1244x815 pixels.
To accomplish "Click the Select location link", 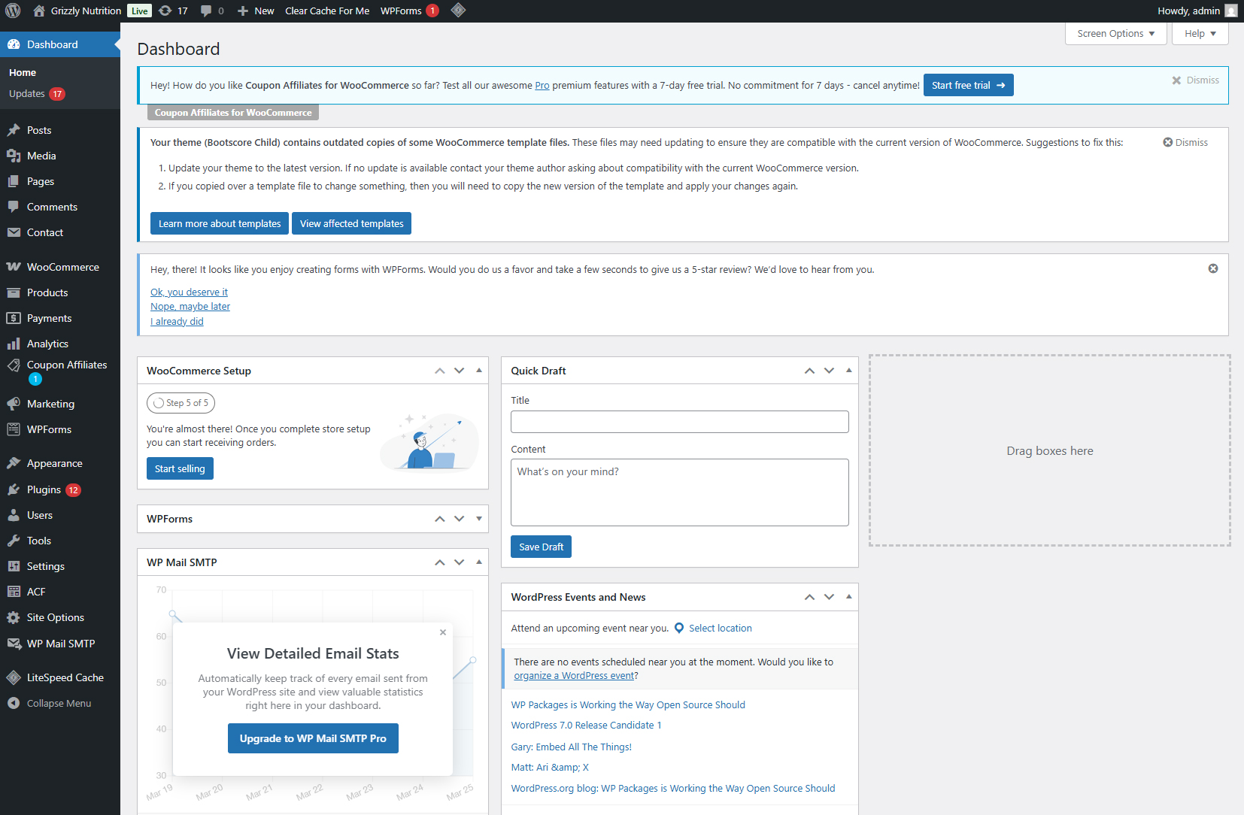I will [720, 629].
